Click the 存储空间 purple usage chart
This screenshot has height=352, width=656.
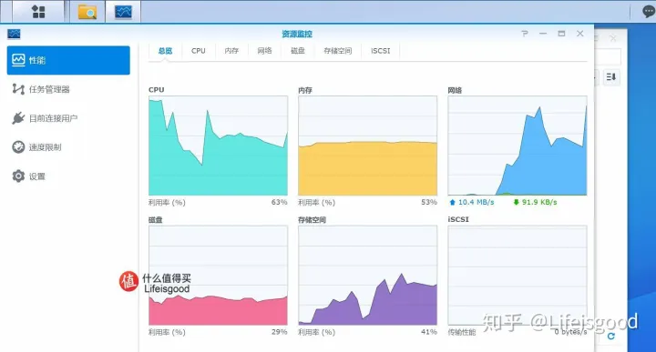pos(368,276)
